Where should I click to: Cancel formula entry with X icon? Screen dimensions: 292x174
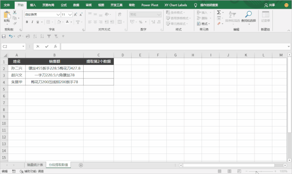(x=38, y=47)
